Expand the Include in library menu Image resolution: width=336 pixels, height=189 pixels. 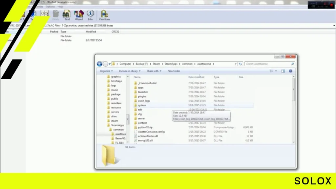130,71
